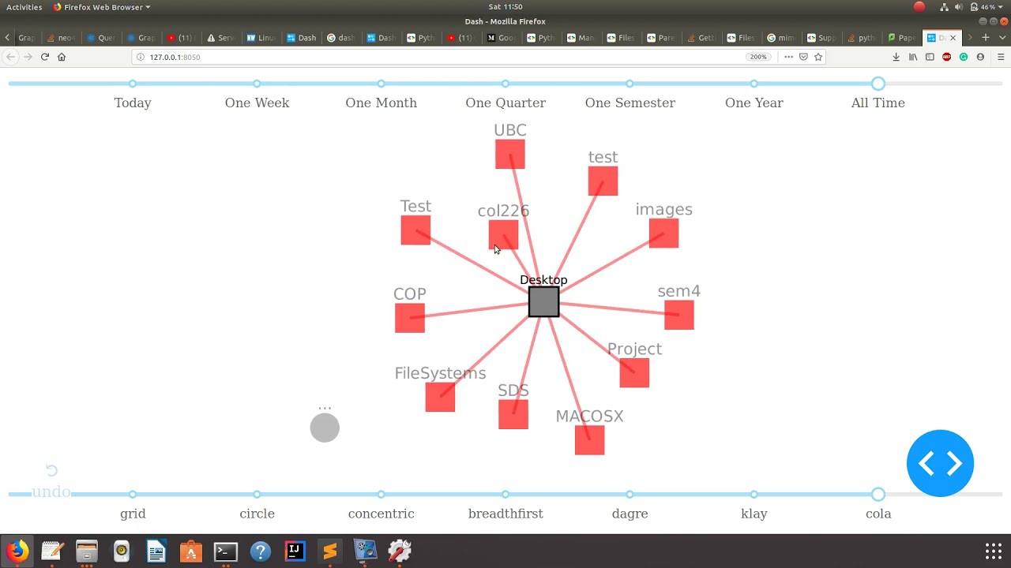Select the col226 folder node
Screen dimensions: 1011x568
pyautogui.click(x=503, y=234)
